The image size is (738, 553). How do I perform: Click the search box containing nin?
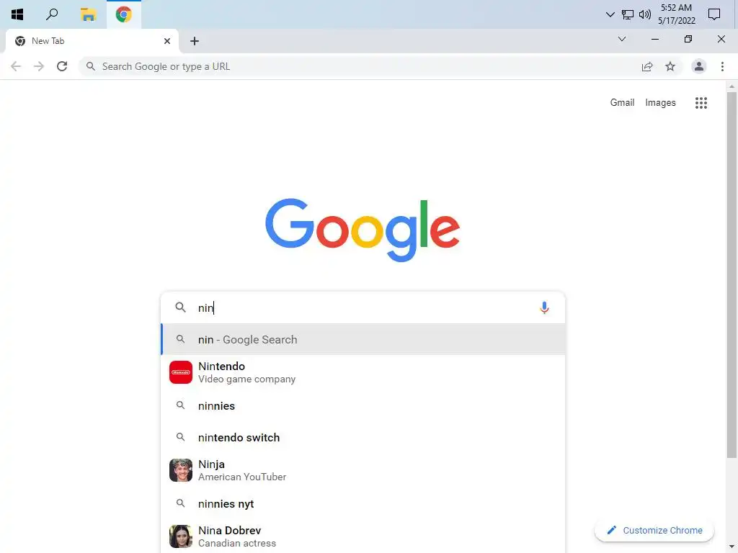click(363, 307)
